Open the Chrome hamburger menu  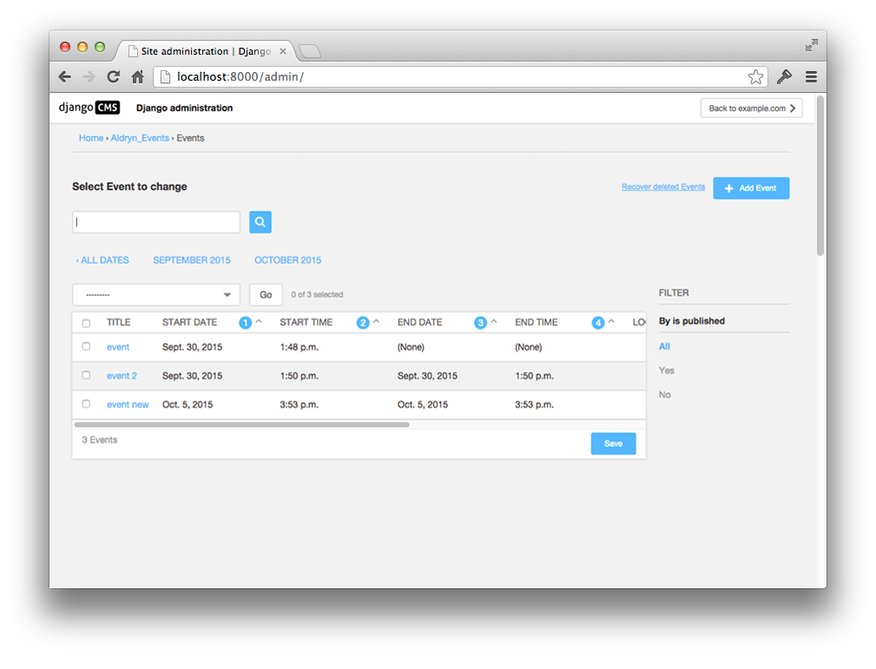click(x=811, y=77)
